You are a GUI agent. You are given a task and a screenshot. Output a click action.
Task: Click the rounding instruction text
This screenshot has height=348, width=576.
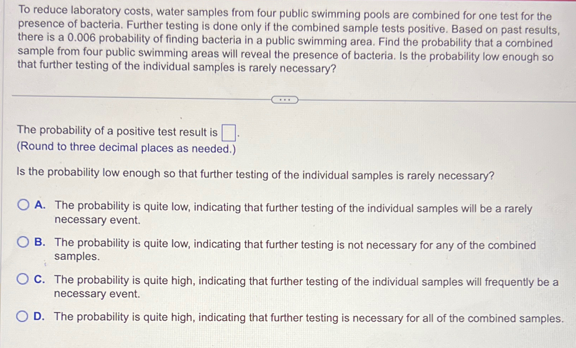click(126, 147)
